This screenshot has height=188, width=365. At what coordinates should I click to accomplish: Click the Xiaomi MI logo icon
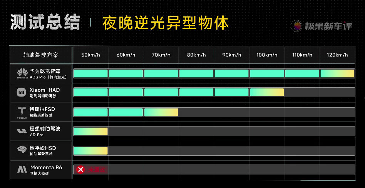coord(22,93)
